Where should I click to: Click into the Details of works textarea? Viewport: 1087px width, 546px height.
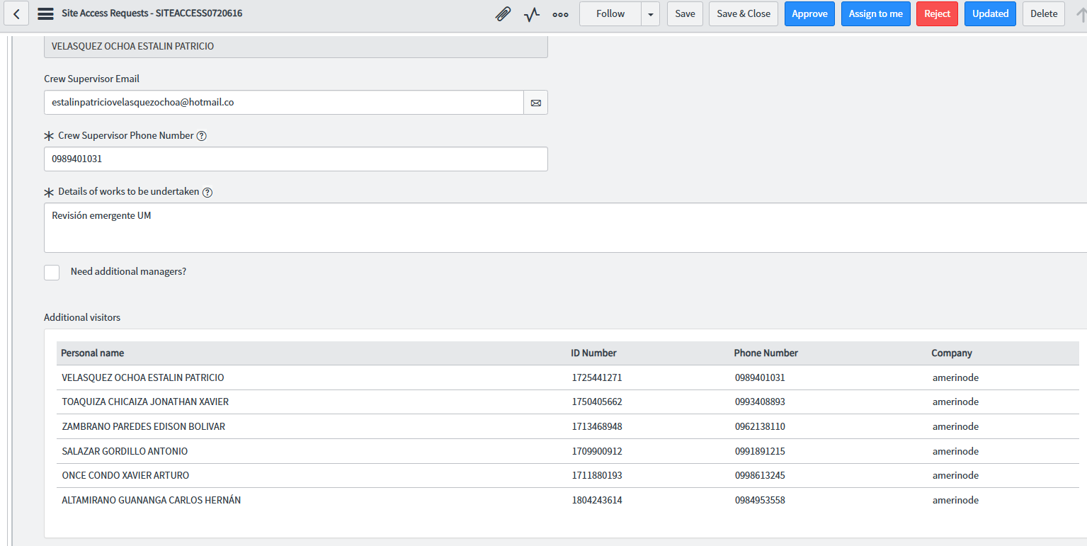coord(565,228)
